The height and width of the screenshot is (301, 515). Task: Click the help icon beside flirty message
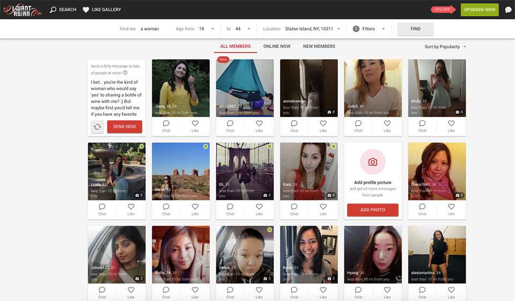coord(125,72)
